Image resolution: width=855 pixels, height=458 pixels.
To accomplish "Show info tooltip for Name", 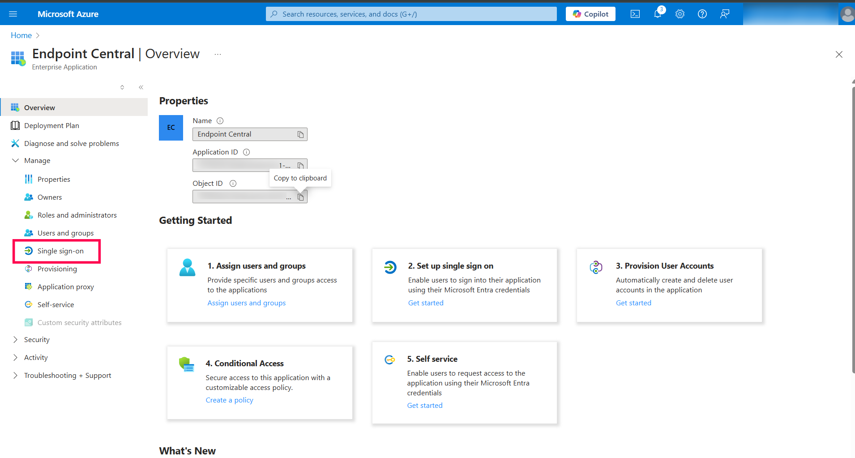I will pyautogui.click(x=220, y=121).
